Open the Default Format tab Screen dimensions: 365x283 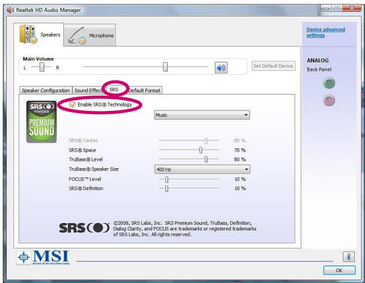[144, 91]
